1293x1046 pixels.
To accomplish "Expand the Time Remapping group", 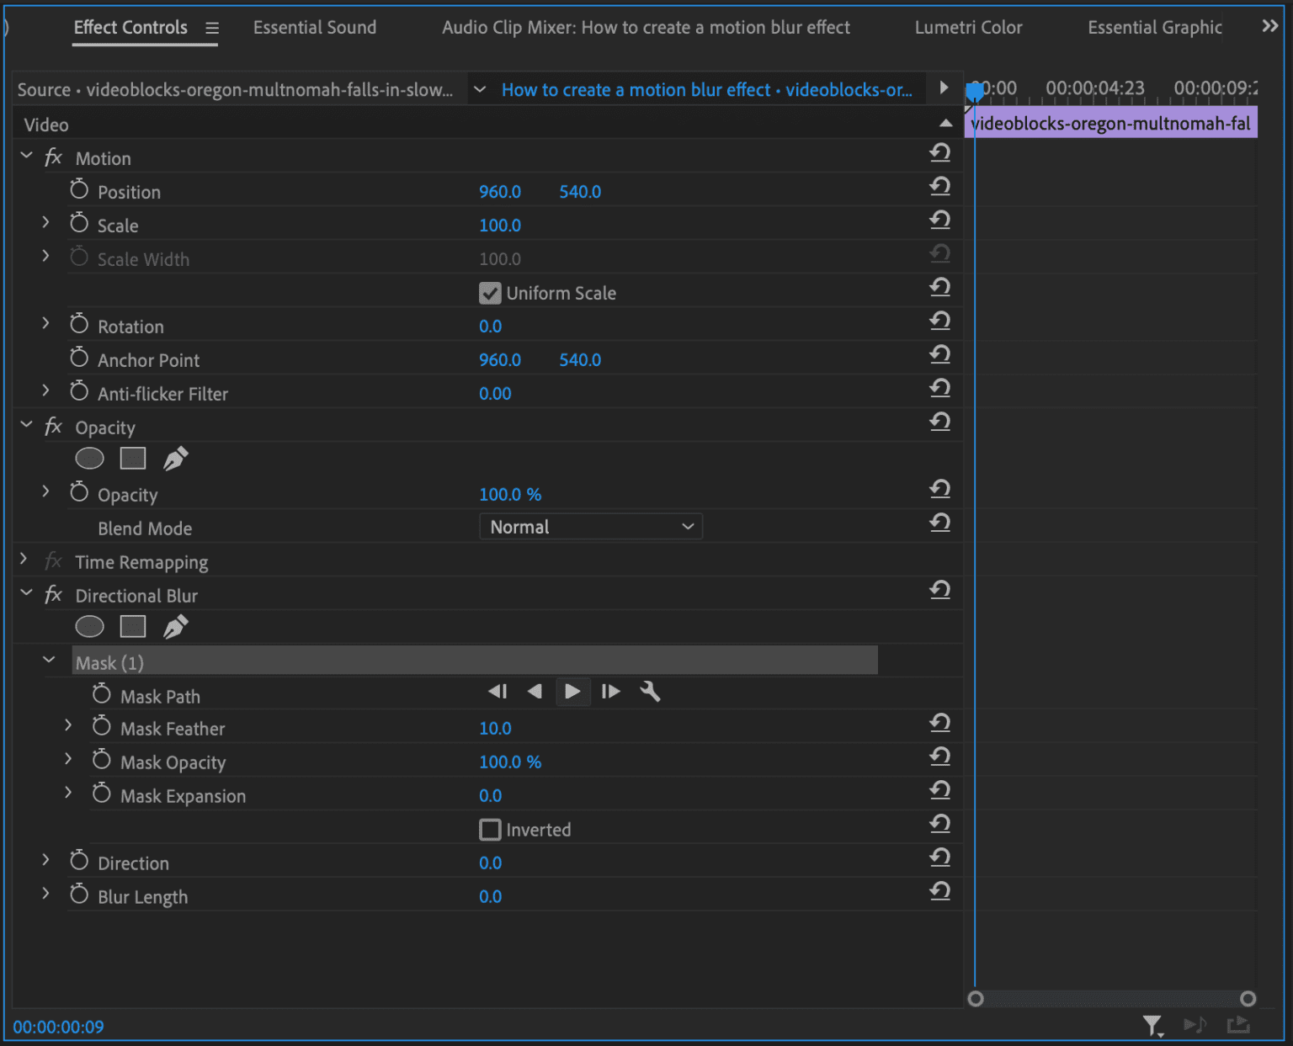I will (x=24, y=560).
